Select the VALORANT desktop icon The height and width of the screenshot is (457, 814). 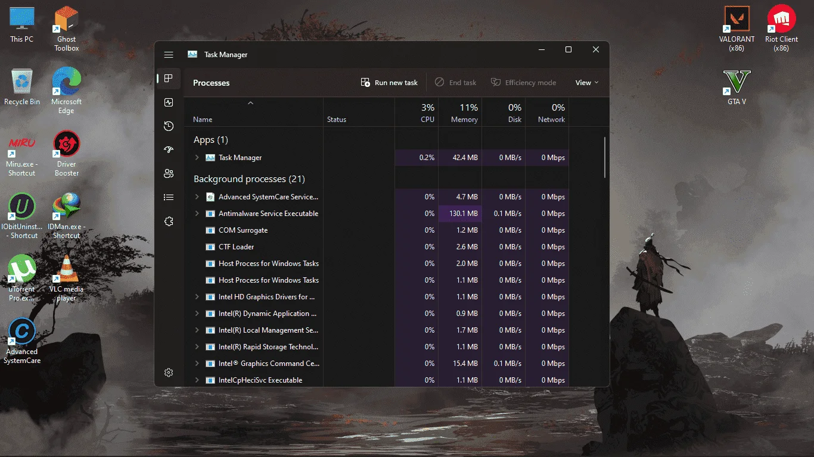pos(737,29)
